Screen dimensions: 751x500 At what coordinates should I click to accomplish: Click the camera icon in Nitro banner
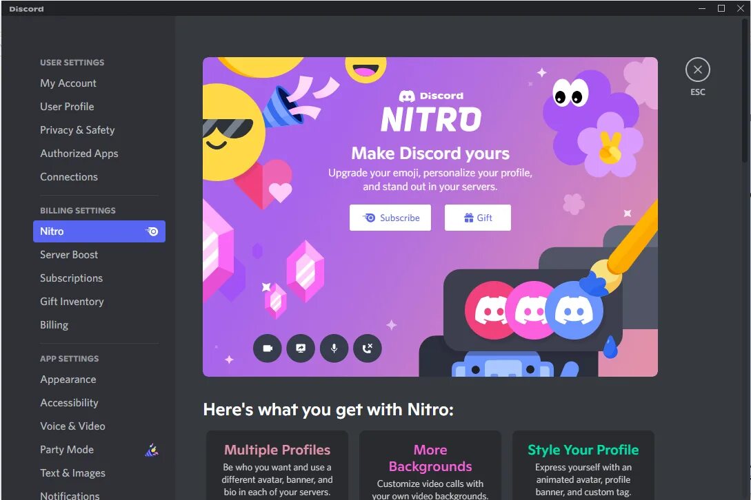[268, 348]
